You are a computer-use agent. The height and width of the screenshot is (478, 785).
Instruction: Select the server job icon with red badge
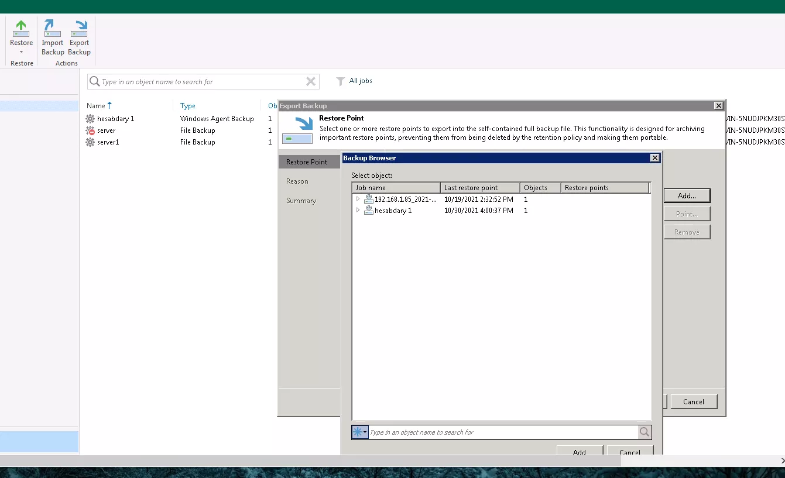[90, 130]
